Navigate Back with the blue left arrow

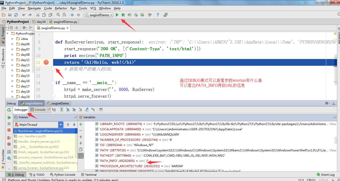click(72, 15)
